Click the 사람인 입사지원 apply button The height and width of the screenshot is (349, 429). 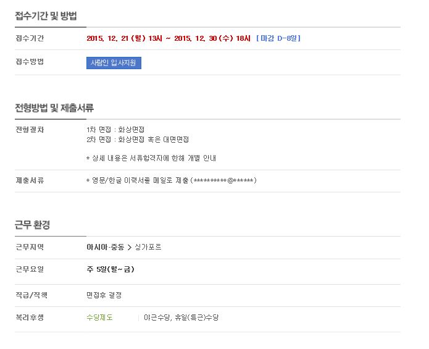point(114,63)
